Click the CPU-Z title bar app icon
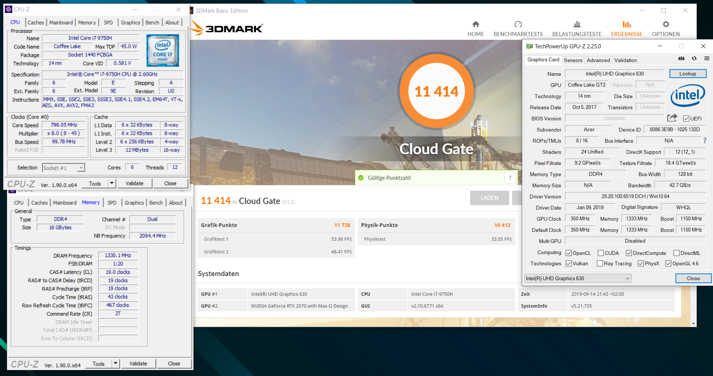The height and width of the screenshot is (376, 713). [9, 9]
